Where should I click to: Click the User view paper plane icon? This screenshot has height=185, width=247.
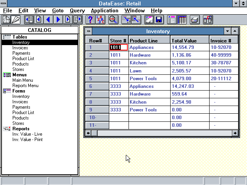(15, 20)
